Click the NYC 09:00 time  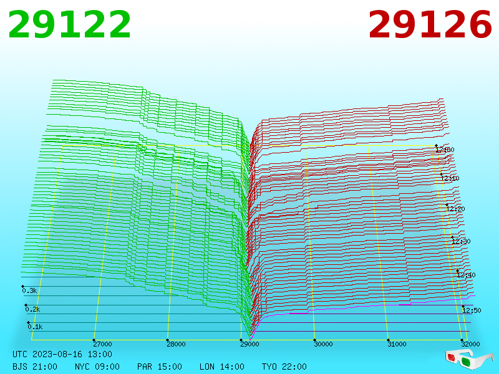pyautogui.click(x=97, y=367)
